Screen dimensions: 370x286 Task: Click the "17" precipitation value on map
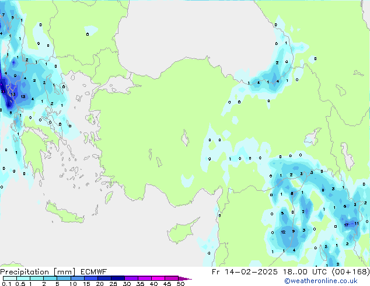click(x=346, y=225)
